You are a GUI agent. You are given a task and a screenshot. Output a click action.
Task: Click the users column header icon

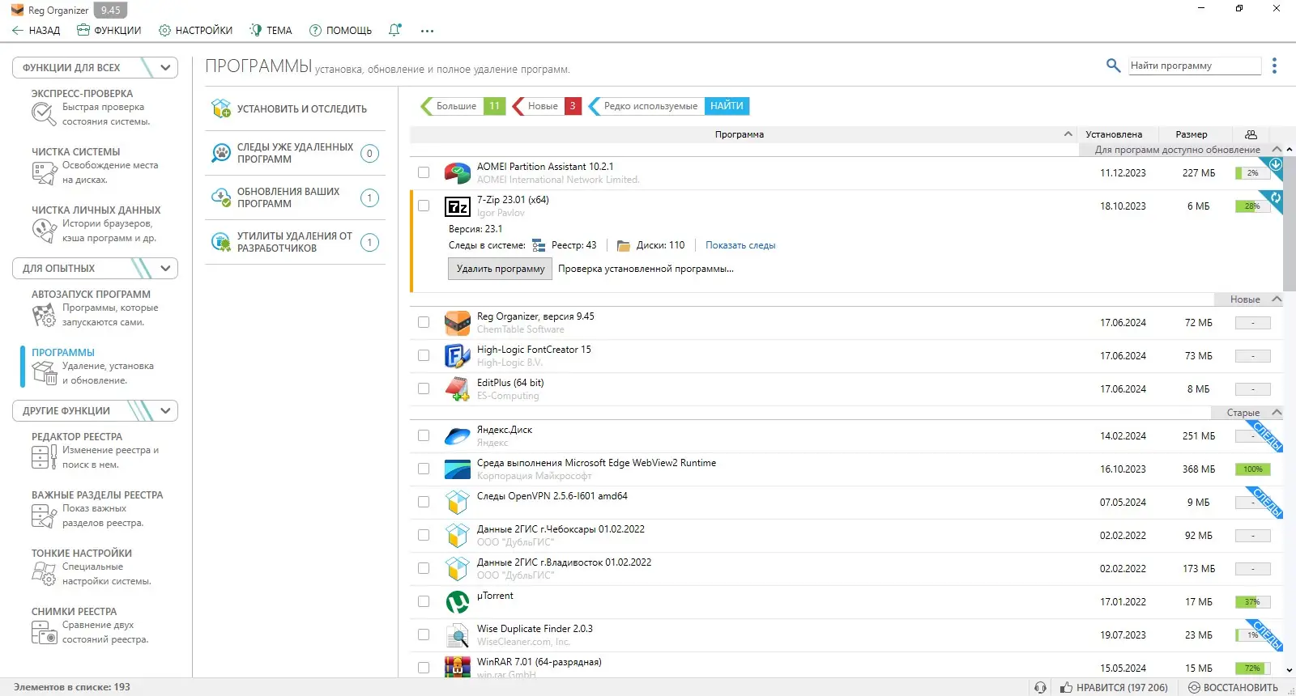tap(1251, 134)
